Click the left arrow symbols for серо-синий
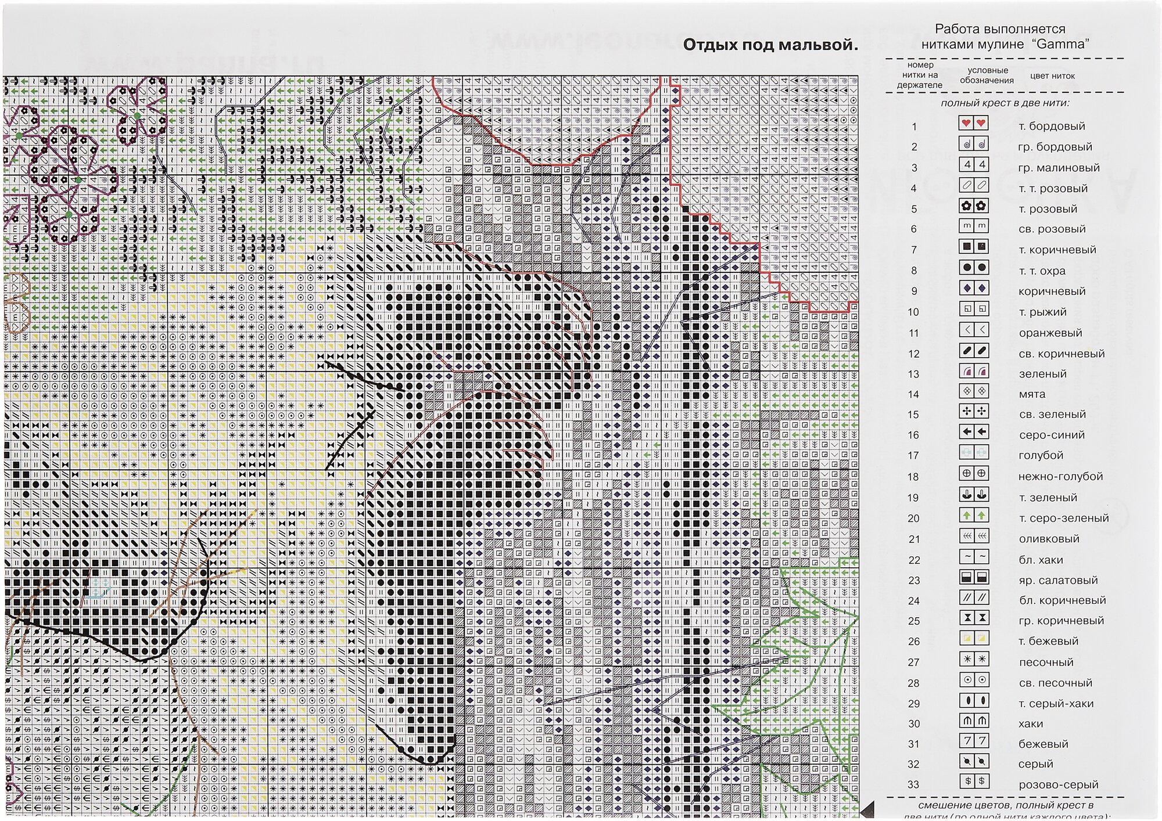Image resolution: width=1162 pixels, height=821 pixels. coord(973,432)
